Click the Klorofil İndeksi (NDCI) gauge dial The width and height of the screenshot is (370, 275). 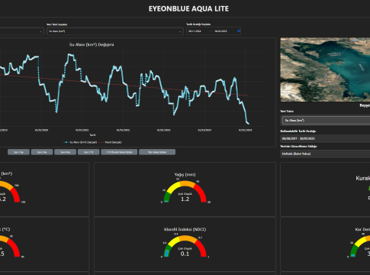coord(185,246)
